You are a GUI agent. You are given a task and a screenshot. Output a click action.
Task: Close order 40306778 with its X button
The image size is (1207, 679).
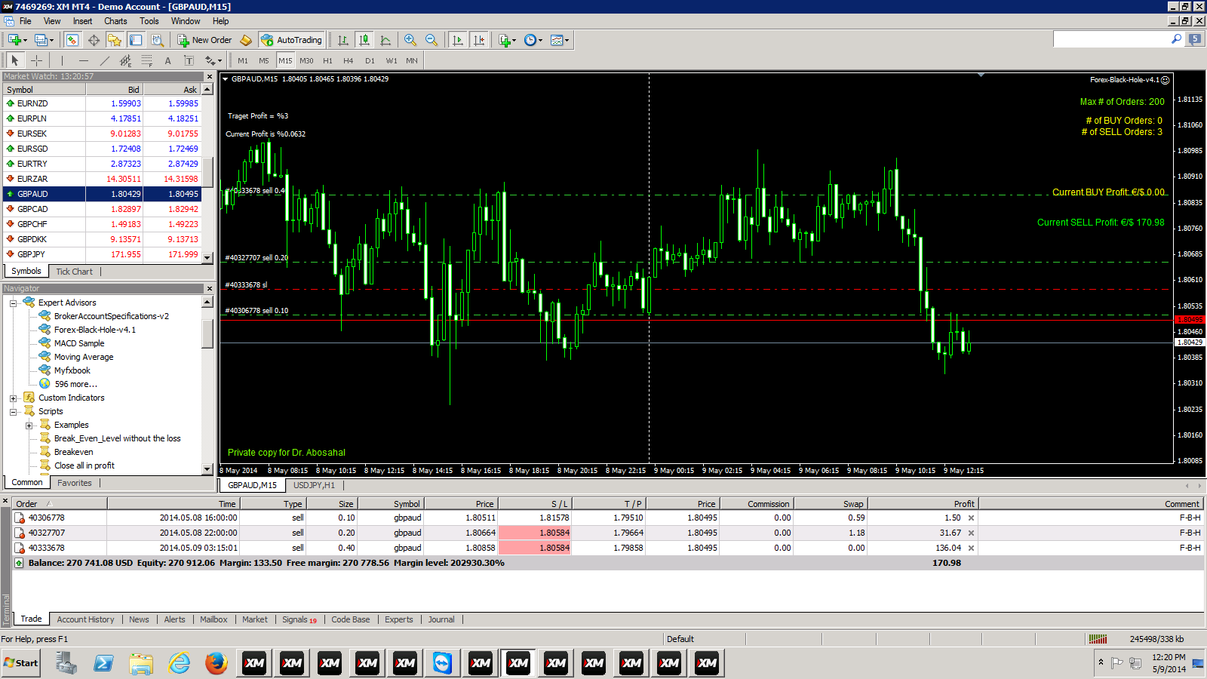coord(971,518)
